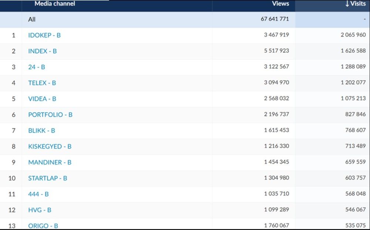Select PORTFOLIO visits value 827 846

point(355,114)
